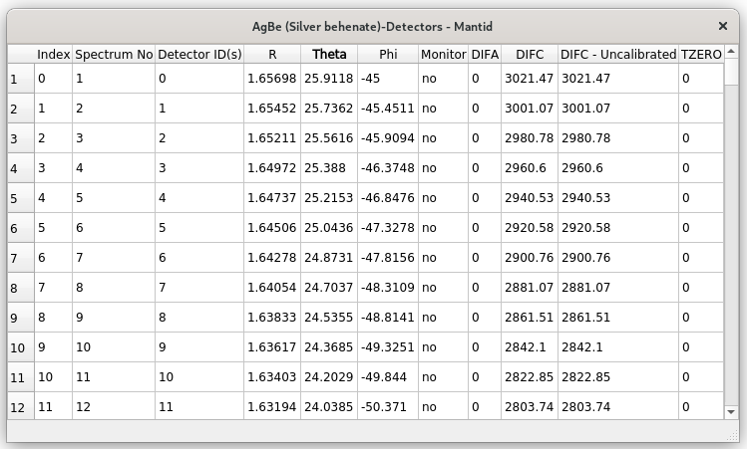Select row header number 12

pyautogui.click(x=20, y=407)
